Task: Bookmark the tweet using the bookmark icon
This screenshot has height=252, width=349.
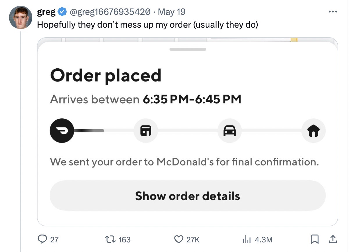Action: [x=315, y=239]
